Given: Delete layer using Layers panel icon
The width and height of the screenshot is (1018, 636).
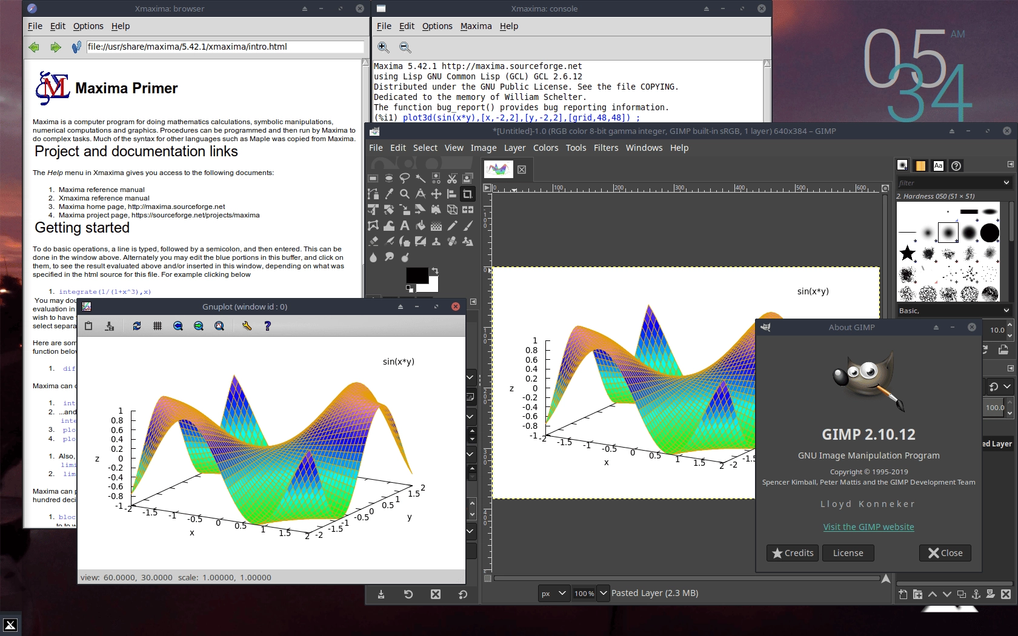Looking at the screenshot, I should click(1006, 594).
